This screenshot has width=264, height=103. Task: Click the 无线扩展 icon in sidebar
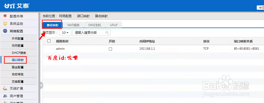5,88
